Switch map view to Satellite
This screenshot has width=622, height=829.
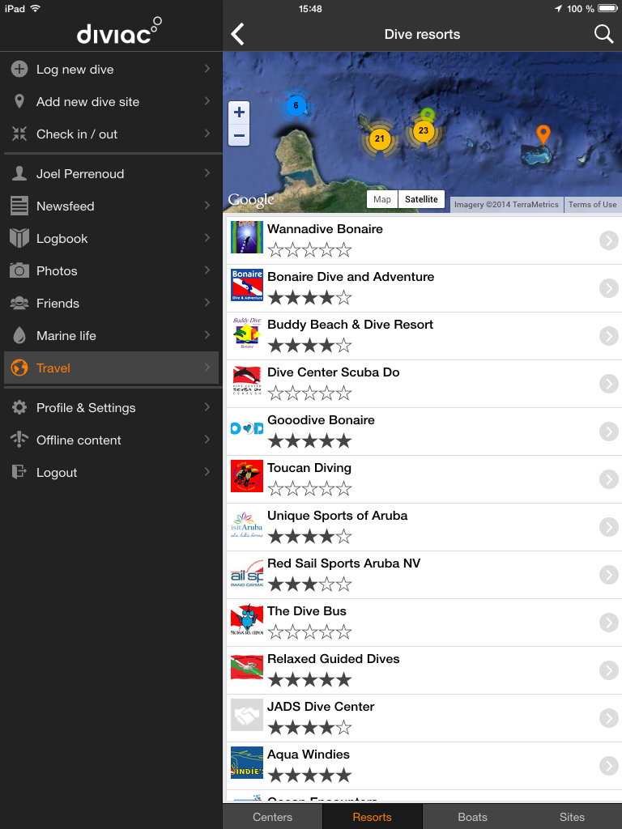click(421, 199)
